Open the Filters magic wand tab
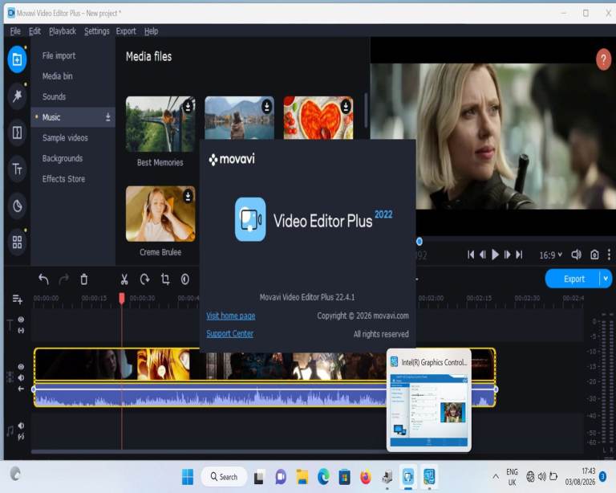The height and width of the screenshot is (493, 616). coord(17,96)
